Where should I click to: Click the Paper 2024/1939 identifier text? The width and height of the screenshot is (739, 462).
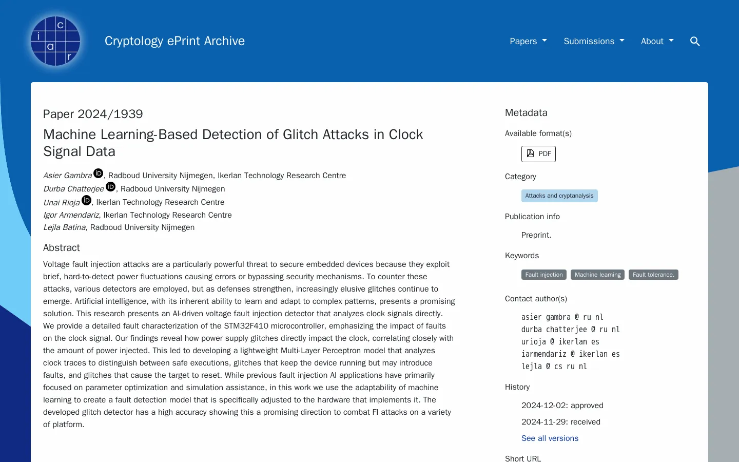[x=93, y=114]
